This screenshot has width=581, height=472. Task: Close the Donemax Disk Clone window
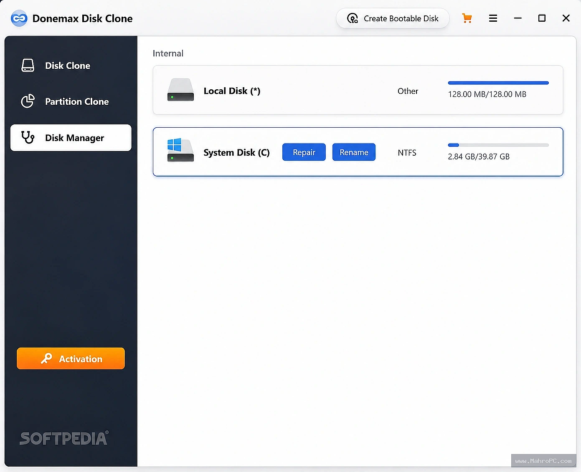[x=566, y=18]
